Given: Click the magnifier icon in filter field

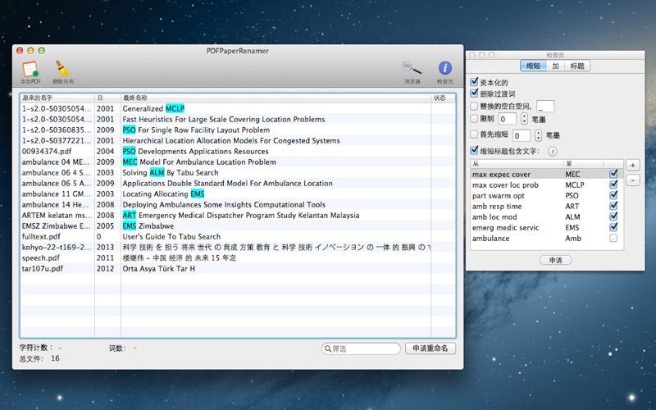Looking at the screenshot, I should pyautogui.click(x=329, y=348).
